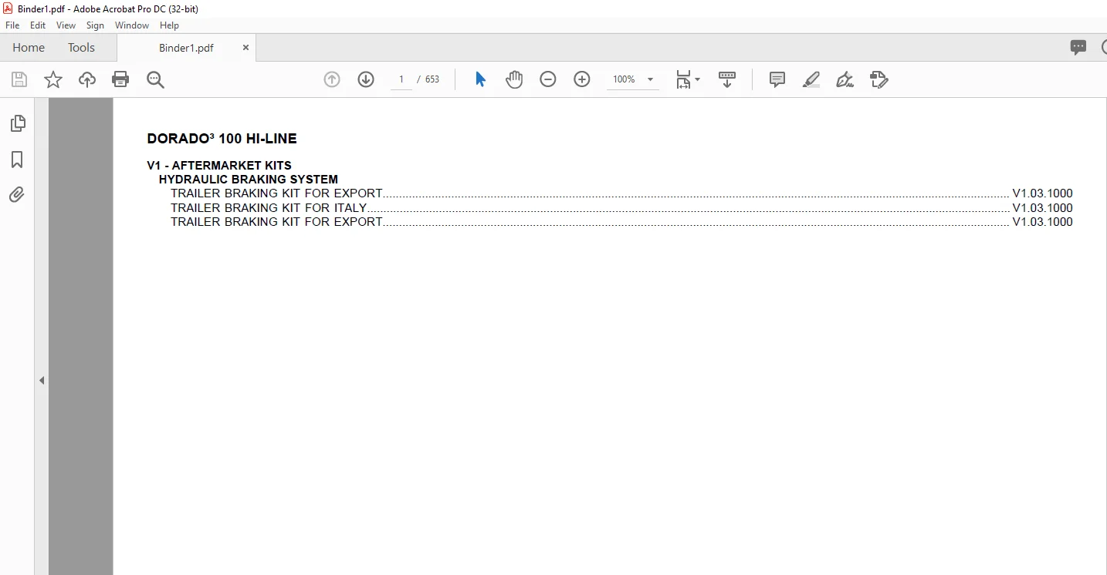Activate the hand pan tool
Screen dimensions: 1107x575
point(514,79)
